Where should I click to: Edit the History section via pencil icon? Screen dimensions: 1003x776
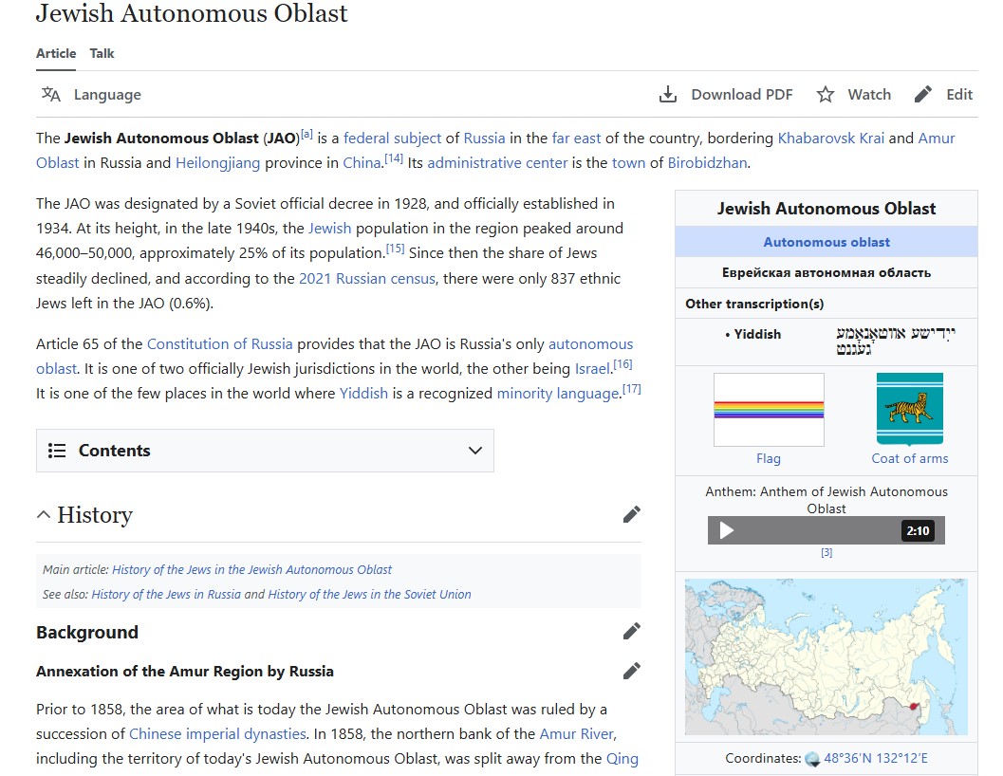pos(631,515)
